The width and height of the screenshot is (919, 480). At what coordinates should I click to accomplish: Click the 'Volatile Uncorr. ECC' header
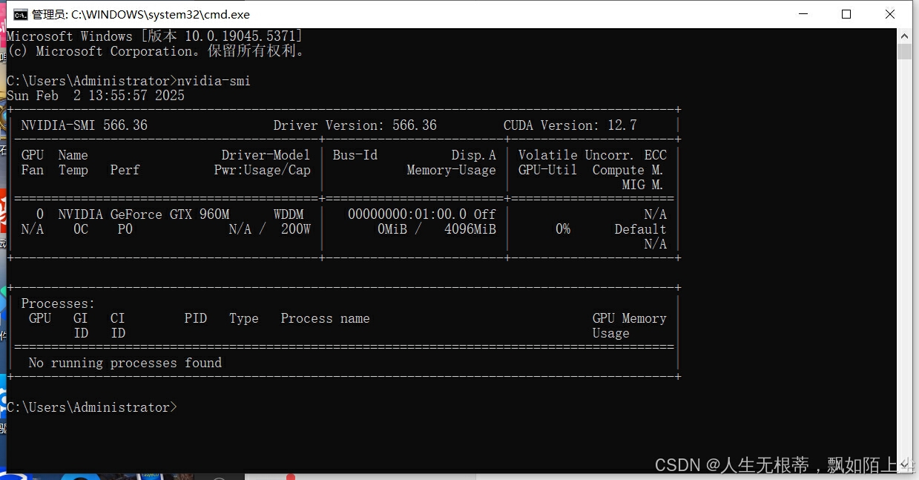pyautogui.click(x=592, y=155)
